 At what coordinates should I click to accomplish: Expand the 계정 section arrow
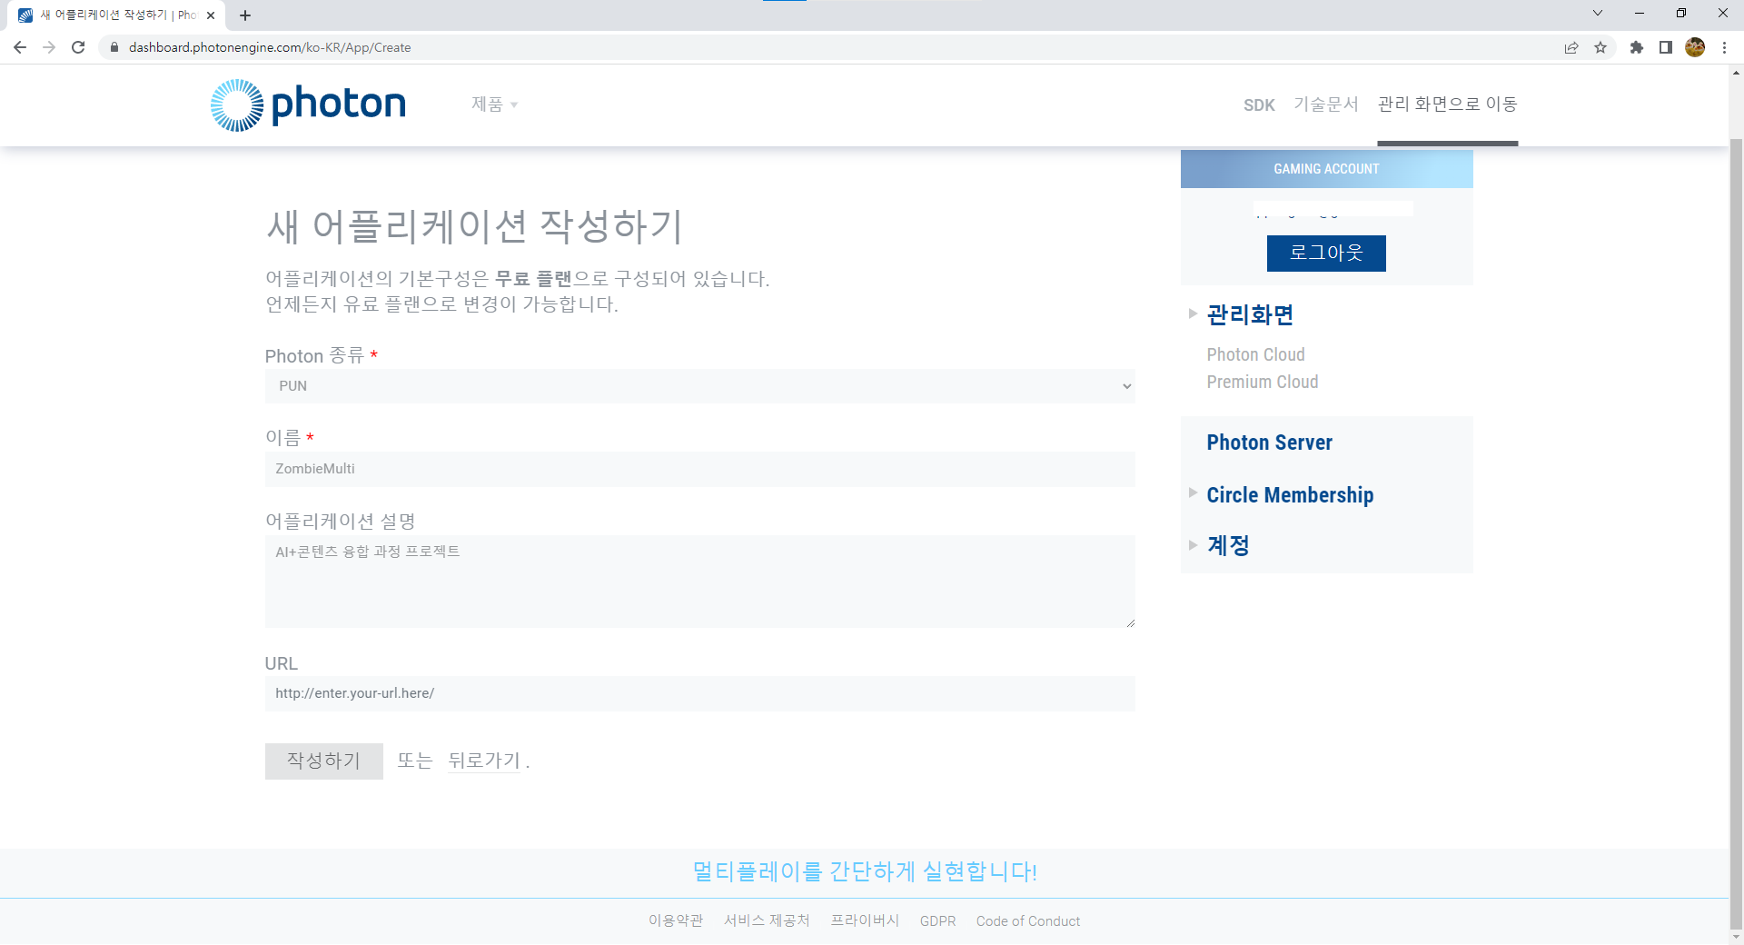coord(1193,545)
